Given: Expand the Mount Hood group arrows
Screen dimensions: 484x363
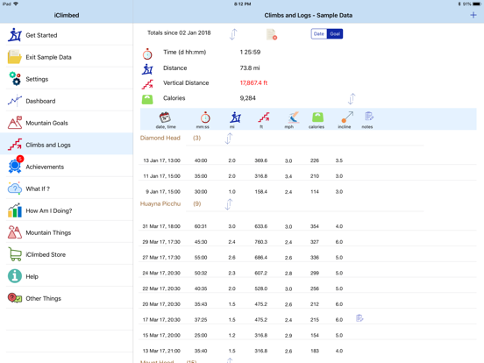Looking at the screenshot, I should (x=230, y=360).
